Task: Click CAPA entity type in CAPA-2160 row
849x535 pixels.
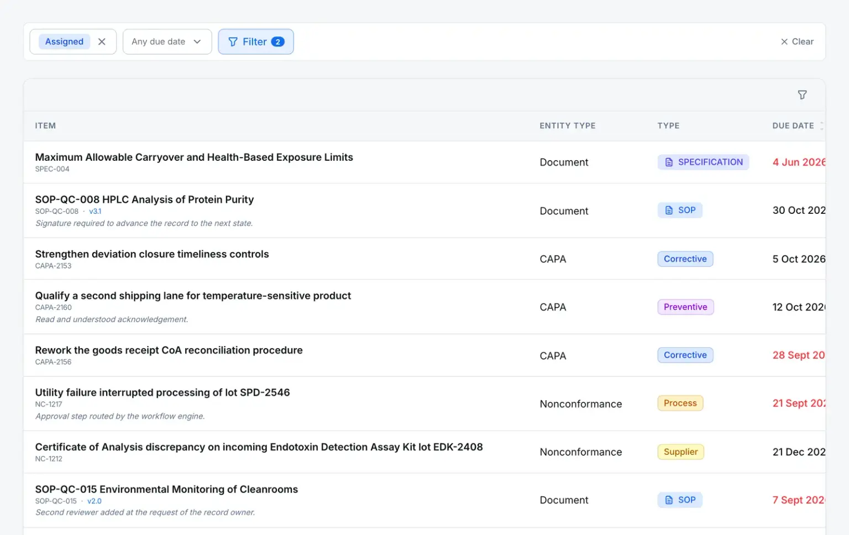Action: pyautogui.click(x=553, y=307)
